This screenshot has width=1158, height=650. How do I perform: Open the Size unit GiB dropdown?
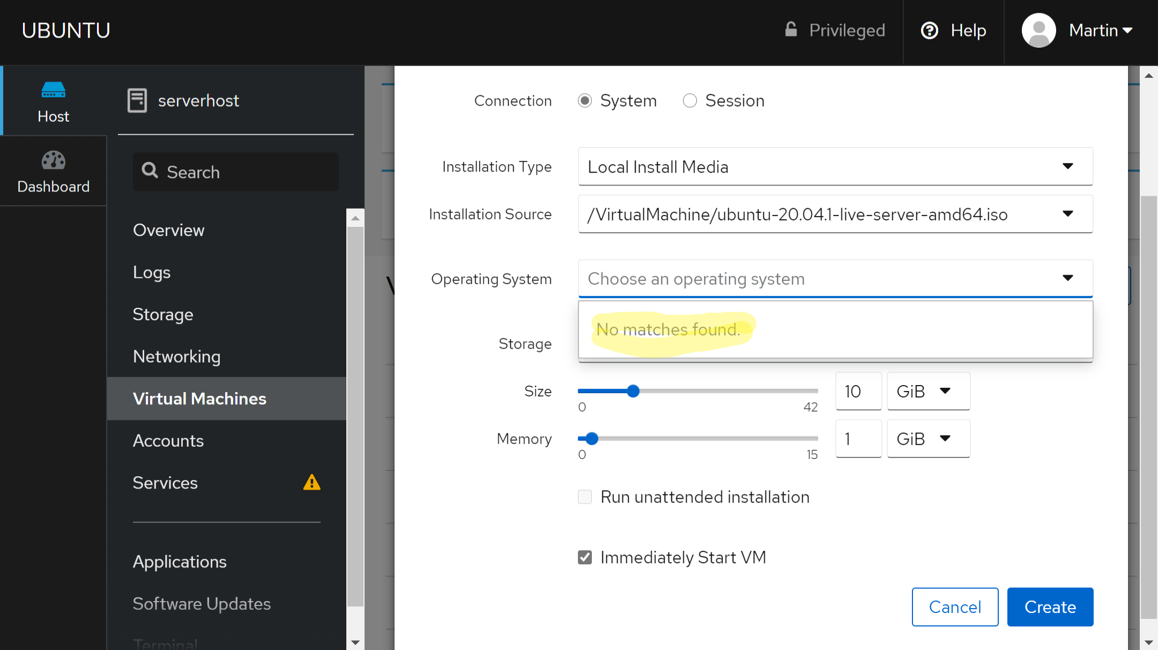pyautogui.click(x=928, y=391)
